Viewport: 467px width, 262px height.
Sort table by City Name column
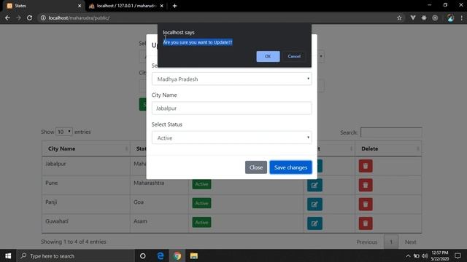coord(86,148)
